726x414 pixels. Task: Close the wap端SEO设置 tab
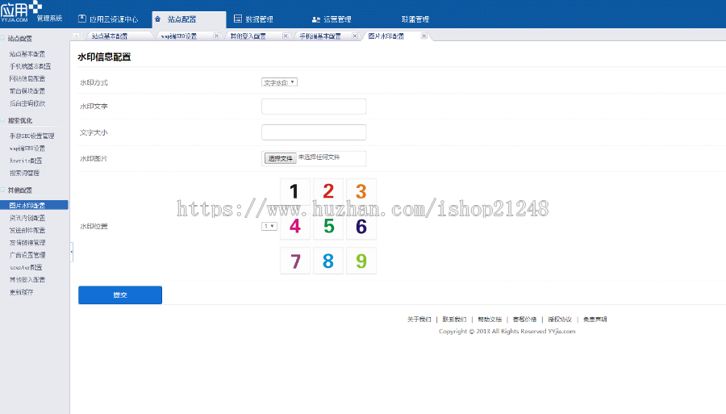[x=216, y=36]
